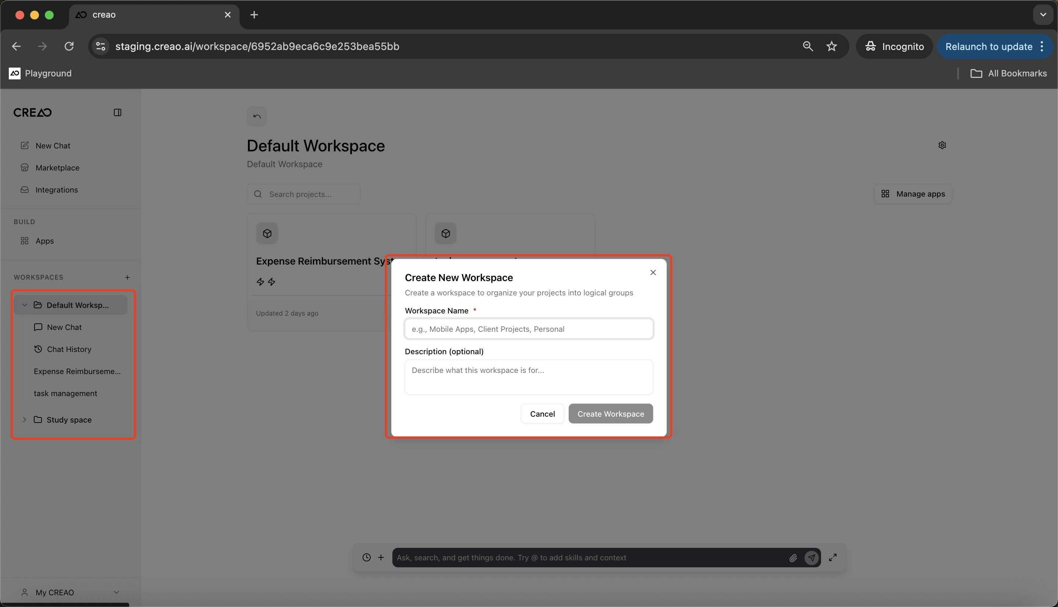Open Marketplace in the sidebar
1058x607 pixels.
click(x=57, y=168)
